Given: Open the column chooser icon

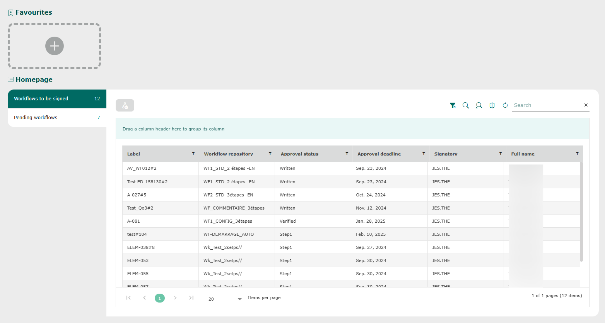Looking at the screenshot, I should (x=492, y=105).
